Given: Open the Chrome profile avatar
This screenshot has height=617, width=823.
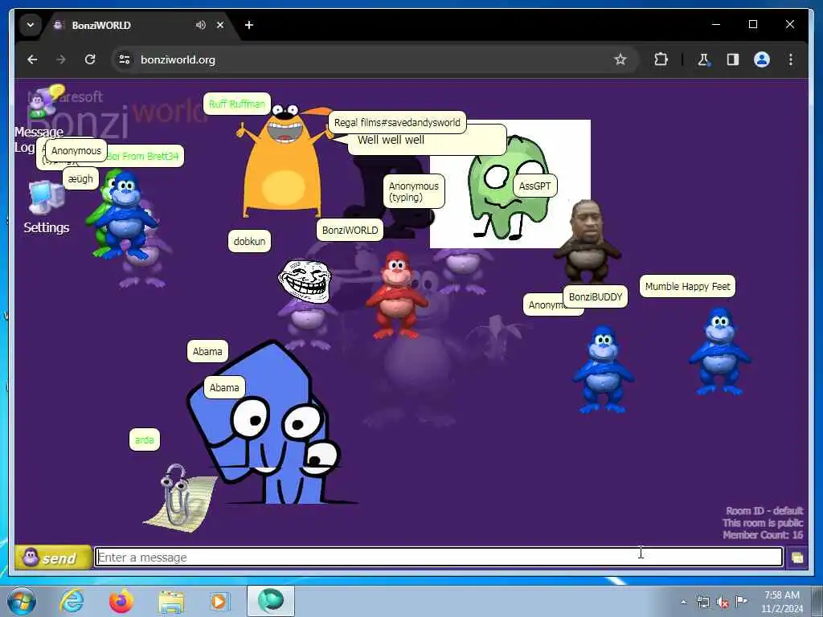Looking at the screenshot, I should [762, 59].
